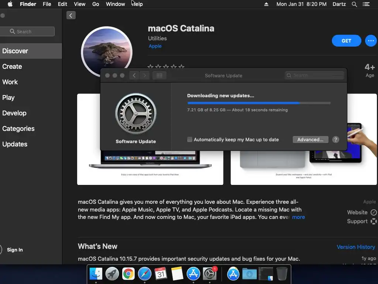
Task: Click Software Update forward arrow
Action: (x=145, y=75)
